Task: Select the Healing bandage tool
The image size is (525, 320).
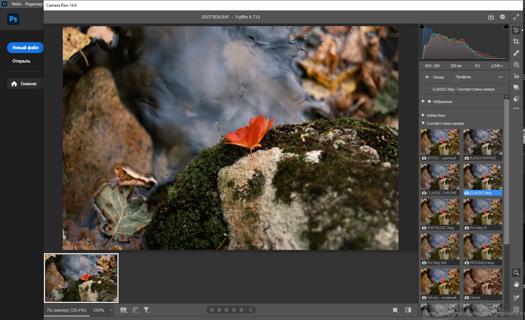Action: pos(516,53)
